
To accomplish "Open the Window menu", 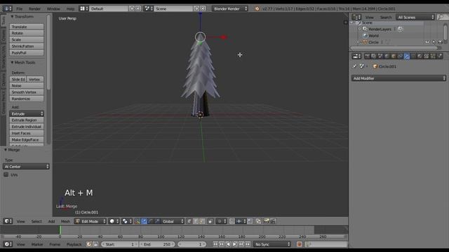I will coord(53,8).
